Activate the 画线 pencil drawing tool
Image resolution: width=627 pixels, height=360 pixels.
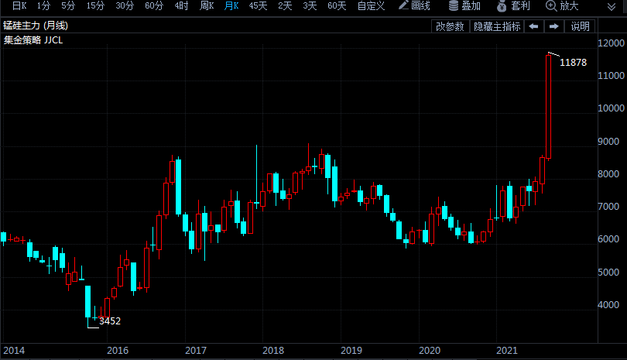pyautogui.click(x=414, y=5)
